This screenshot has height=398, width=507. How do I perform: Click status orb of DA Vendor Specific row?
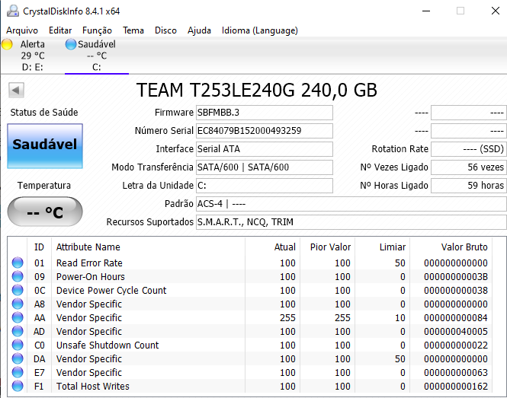18,358
